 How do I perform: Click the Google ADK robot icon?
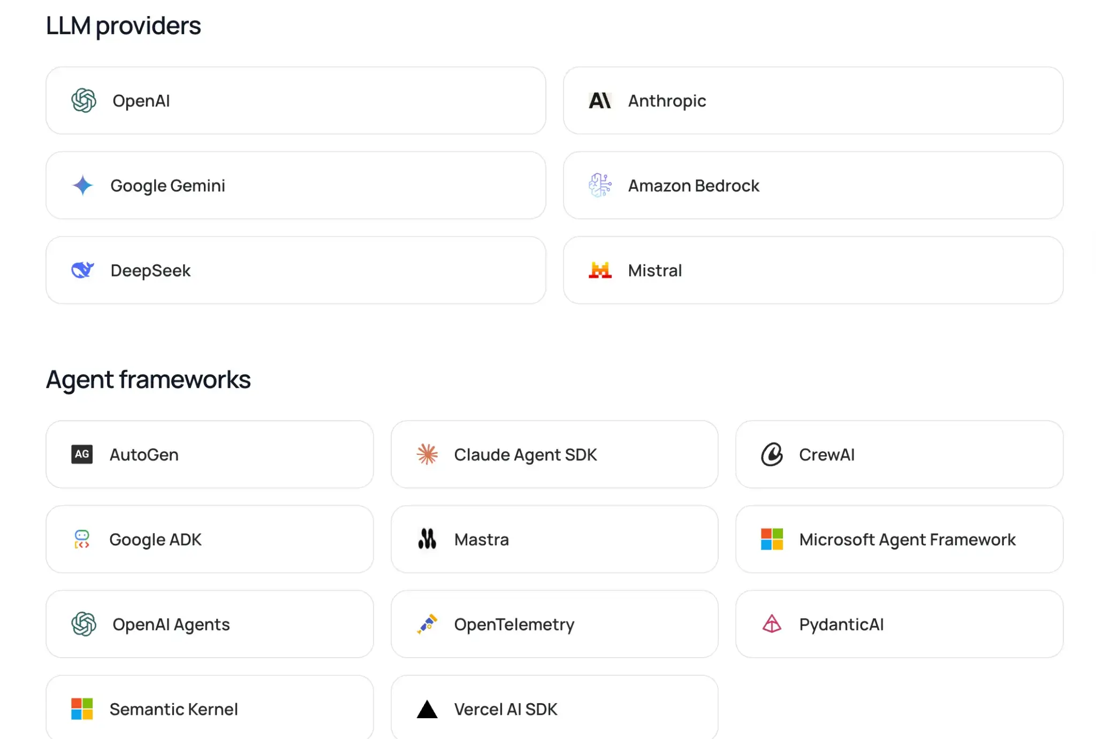(82, 539)
